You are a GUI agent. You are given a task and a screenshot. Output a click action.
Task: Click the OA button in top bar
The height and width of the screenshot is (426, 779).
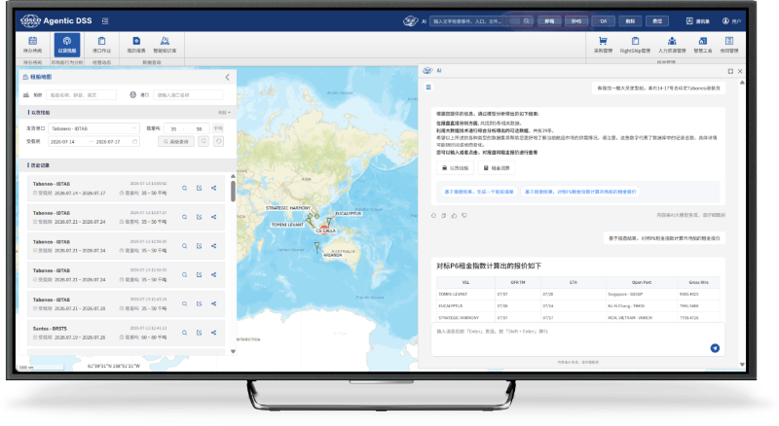[x=603, y=20]
